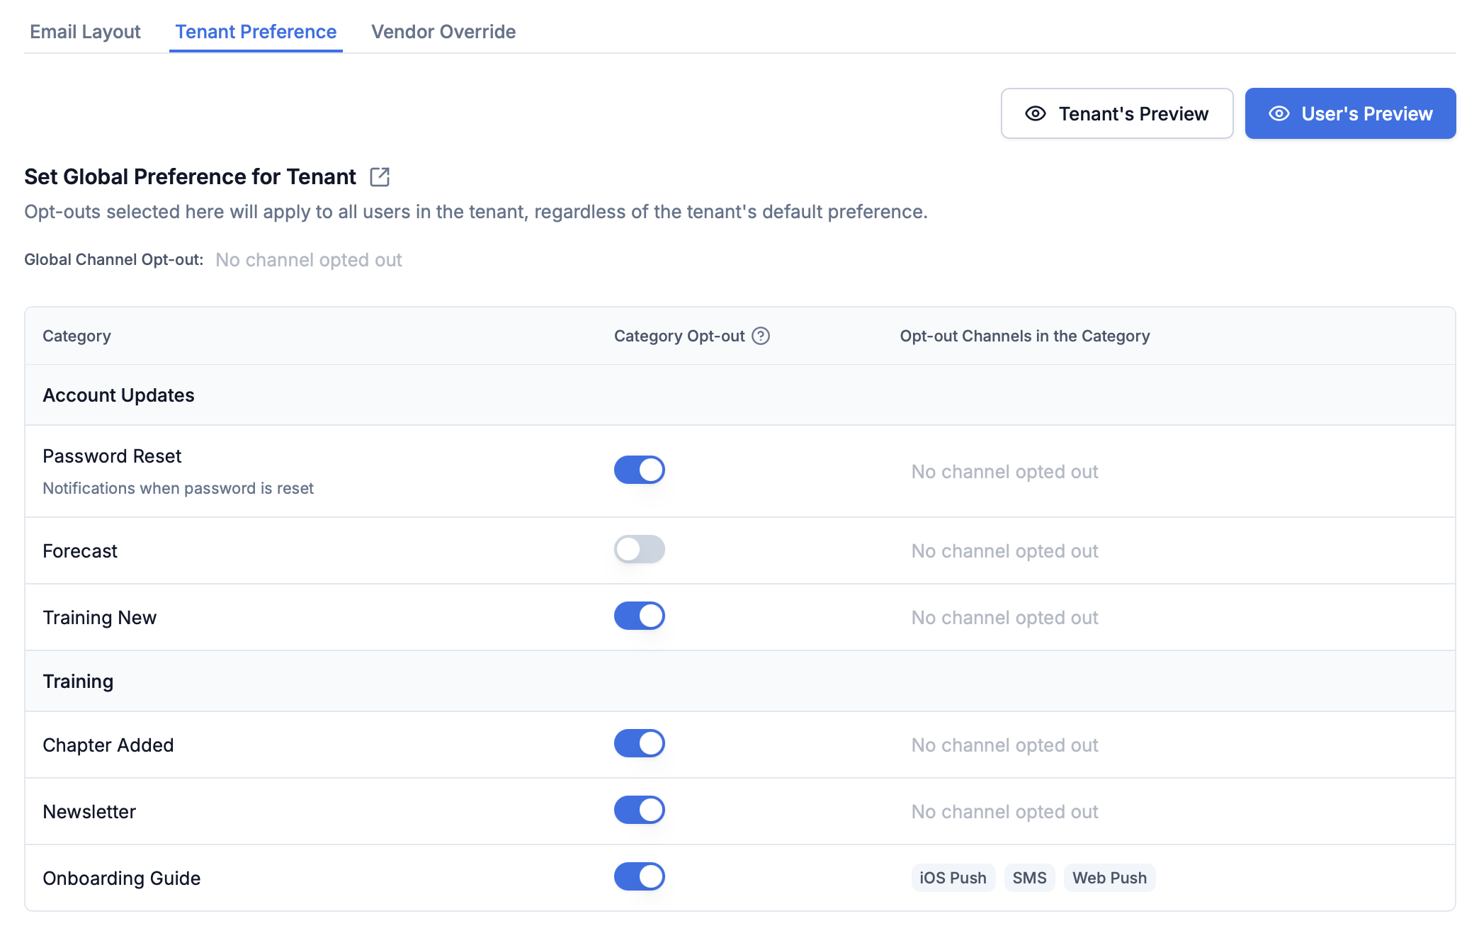Viewport: 1479px width, 938px height.
Task: Click the Category Opt-out help question icon
Action: (x=761, y=336)
